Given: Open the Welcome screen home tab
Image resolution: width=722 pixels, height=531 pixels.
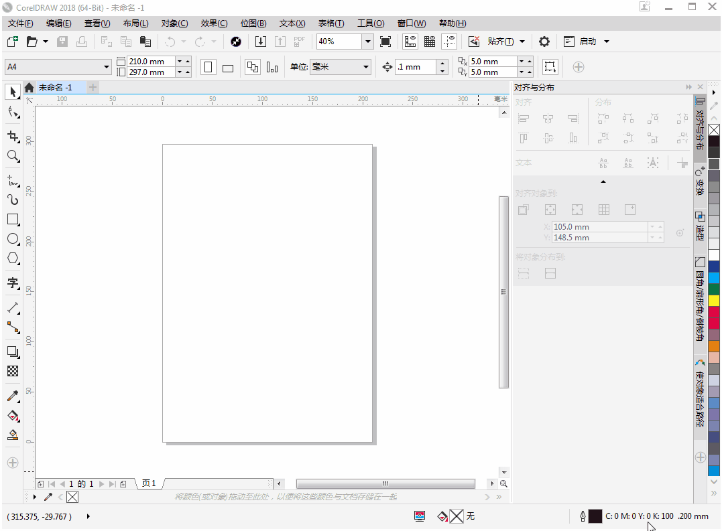Looking at the screenshot, I should [x=29, y=87].
